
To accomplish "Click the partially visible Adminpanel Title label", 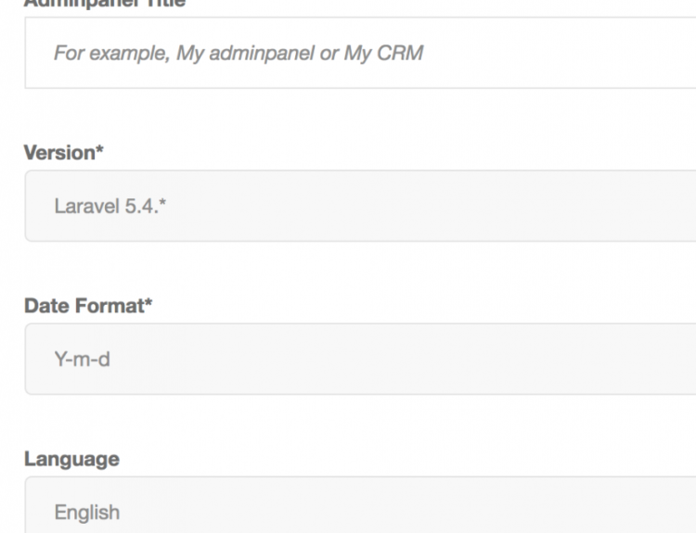I will [x=104, y=4].
